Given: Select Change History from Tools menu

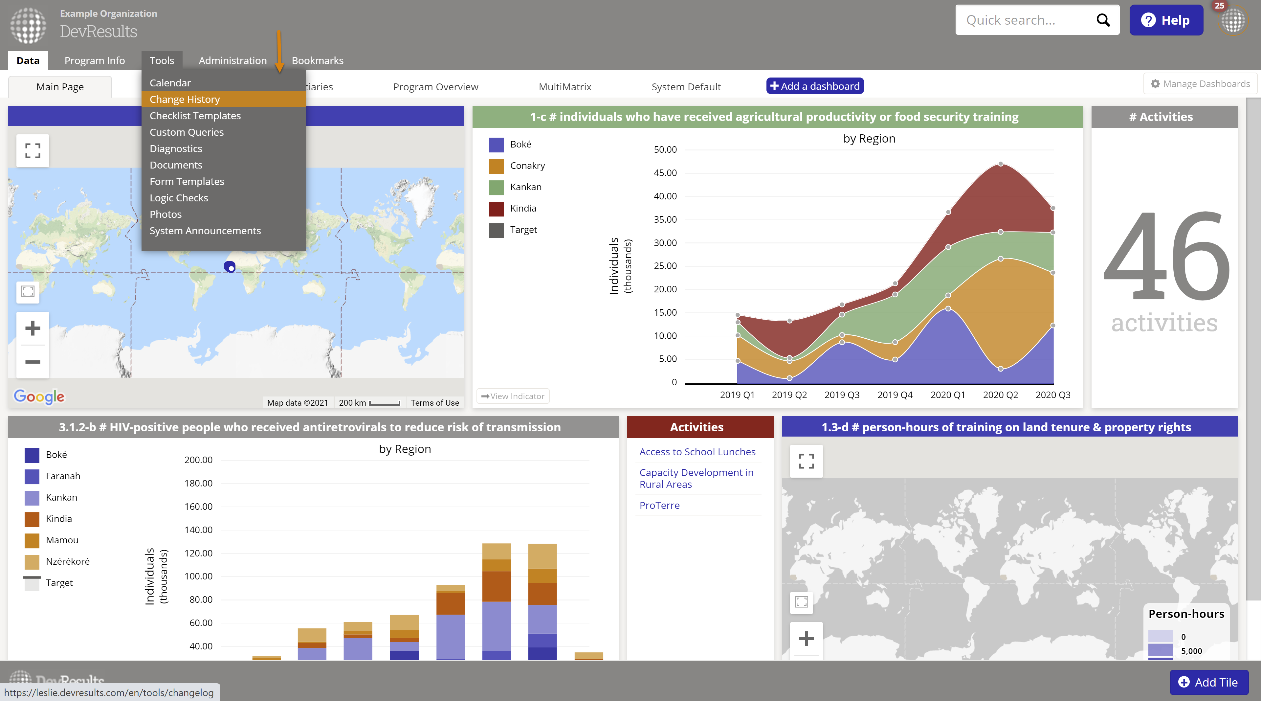Looking at the screenshot, I should click(x=185, y=100).
